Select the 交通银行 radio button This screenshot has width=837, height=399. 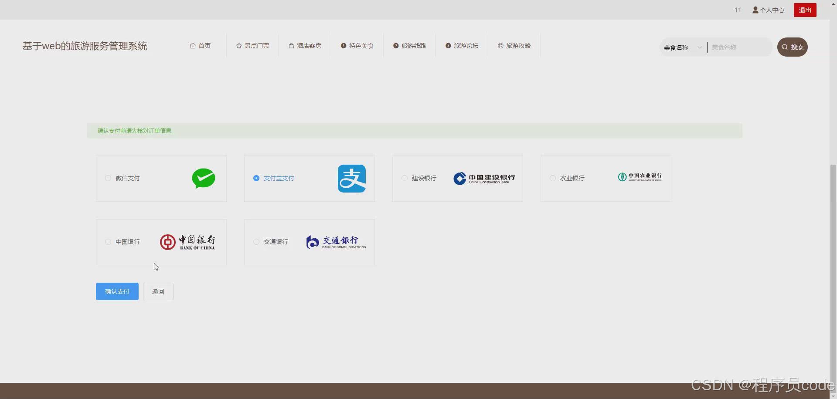256,242
